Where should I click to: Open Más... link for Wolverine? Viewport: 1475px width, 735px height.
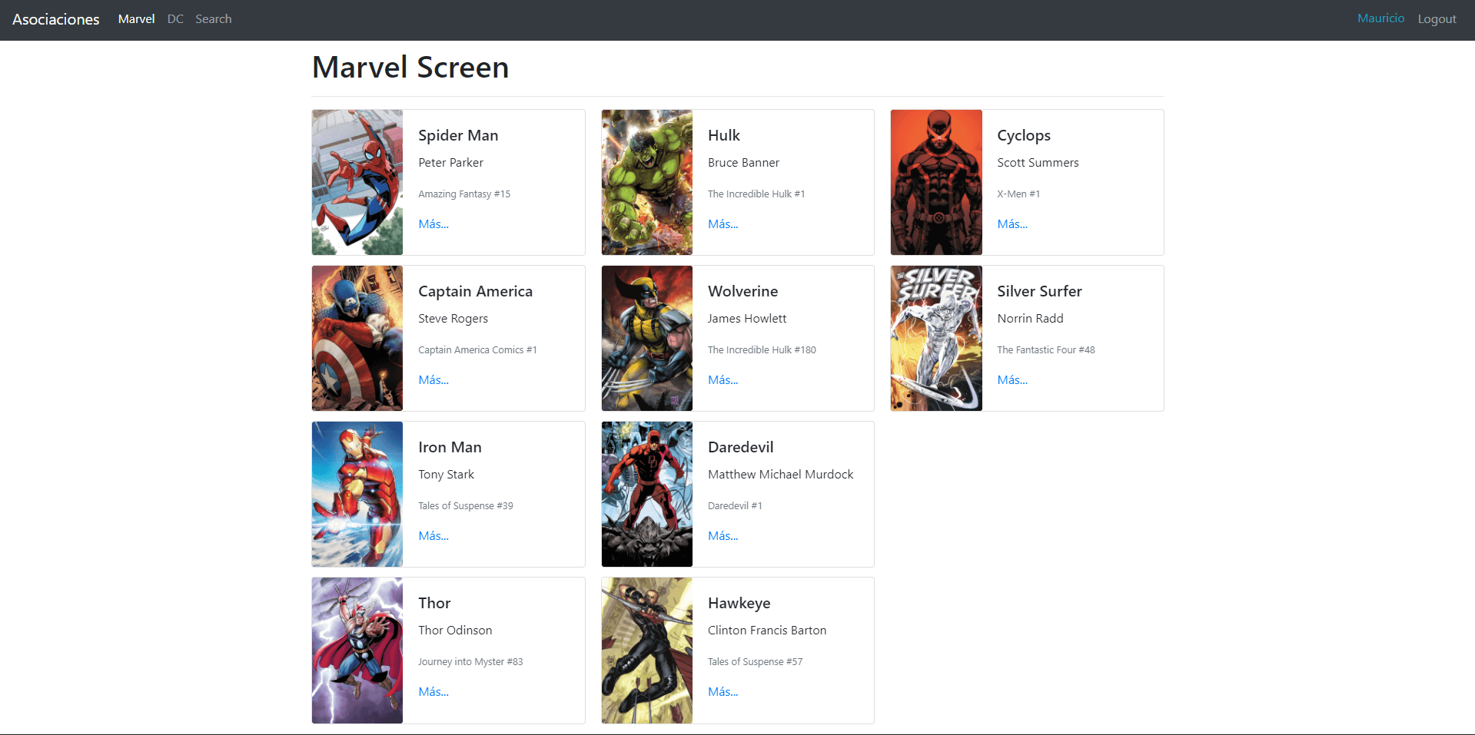(x=723, y=380)
